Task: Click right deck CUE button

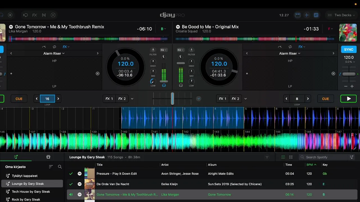Action: [x=325, y=99]
